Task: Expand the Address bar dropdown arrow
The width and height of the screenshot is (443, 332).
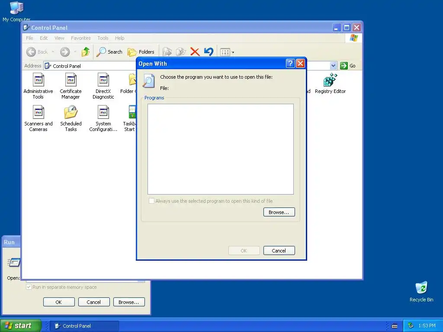Action: click(333, 66)
